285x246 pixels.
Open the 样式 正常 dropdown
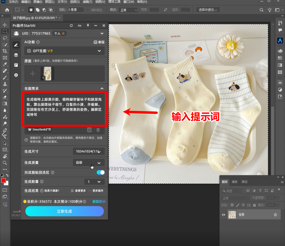(128, 10)
